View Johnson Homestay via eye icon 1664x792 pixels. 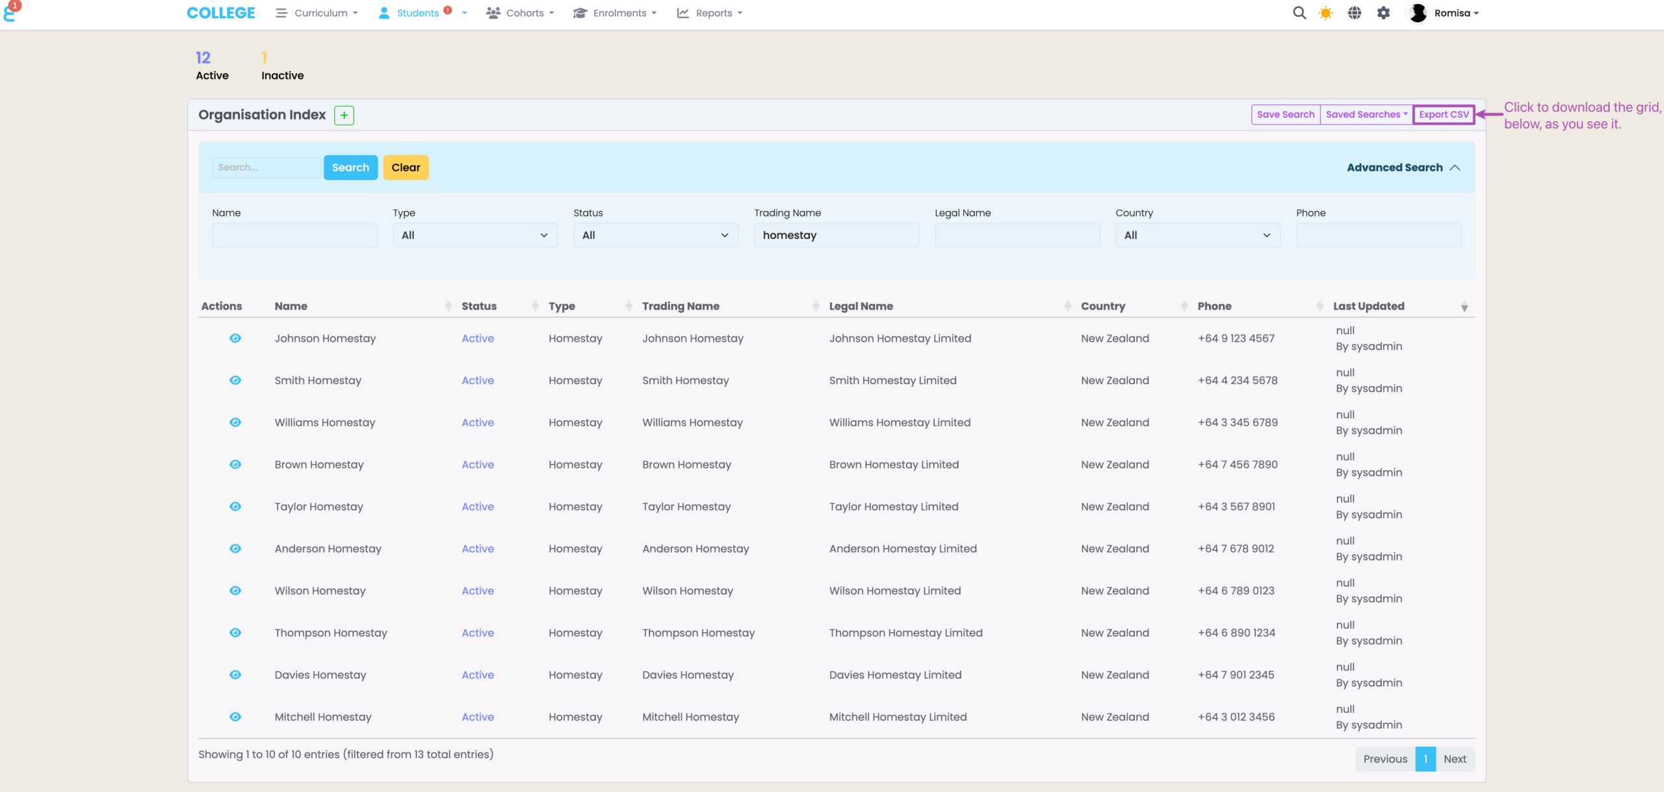tap(235, 338)
